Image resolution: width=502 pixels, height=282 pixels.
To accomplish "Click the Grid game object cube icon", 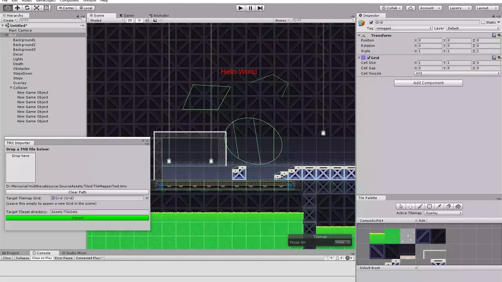I will [x=362, y=23].
